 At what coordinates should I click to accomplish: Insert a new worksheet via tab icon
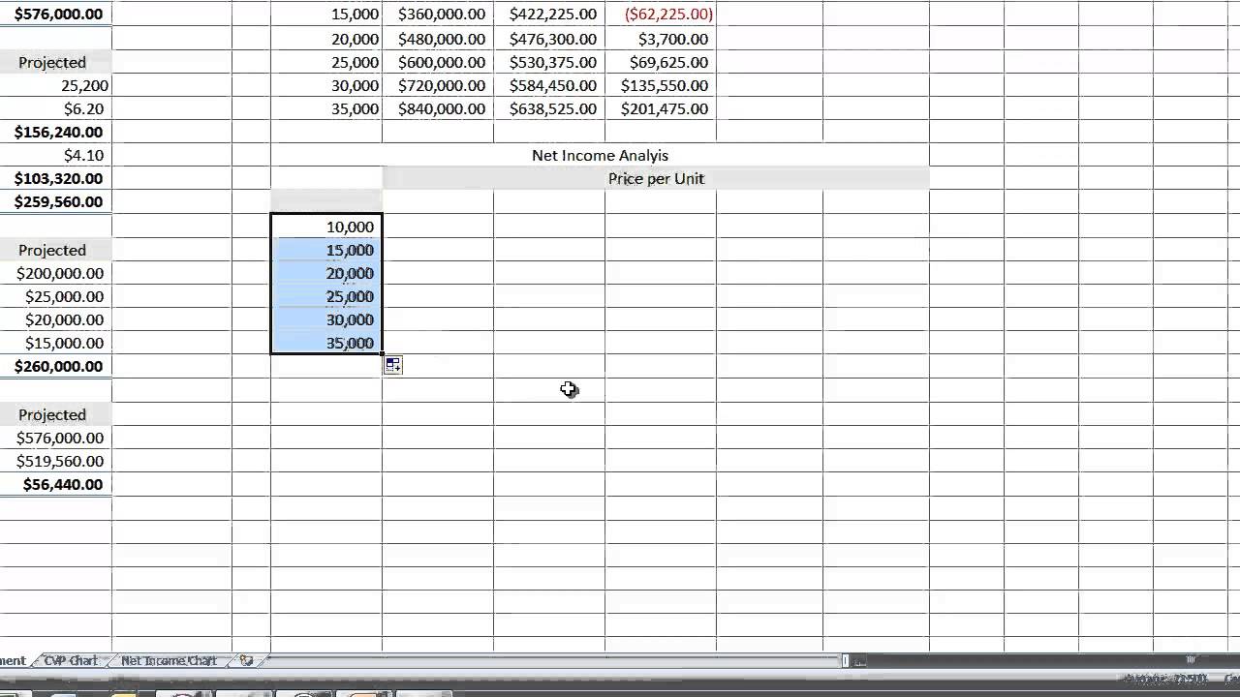point(246,660)
